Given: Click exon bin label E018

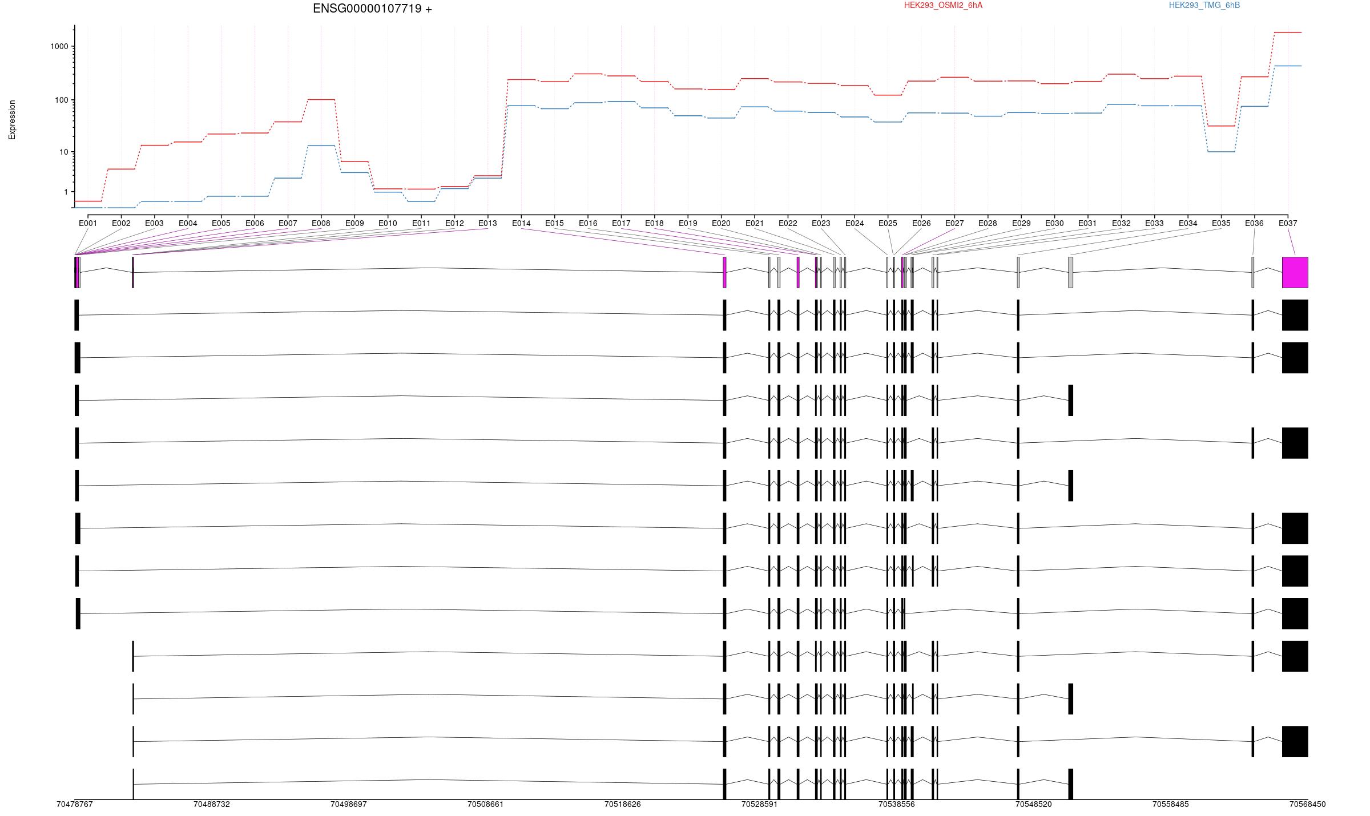Looking at the screenshot, I should 654,223.
